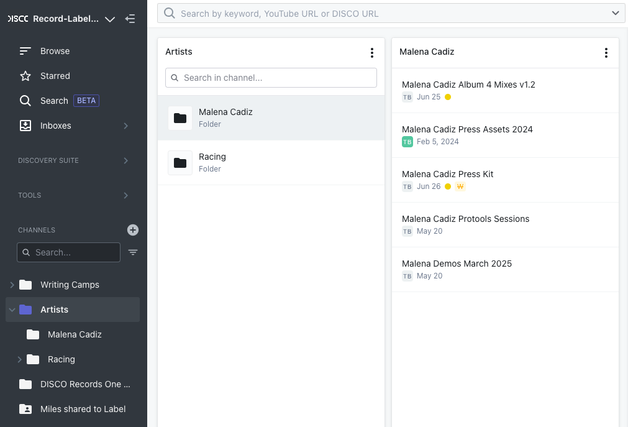
Task: Open Miles shared to Label channel
Action: pyautogui.click(x=83, y=409)
